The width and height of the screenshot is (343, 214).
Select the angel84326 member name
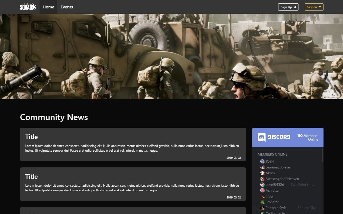click(x=275, y=185)
